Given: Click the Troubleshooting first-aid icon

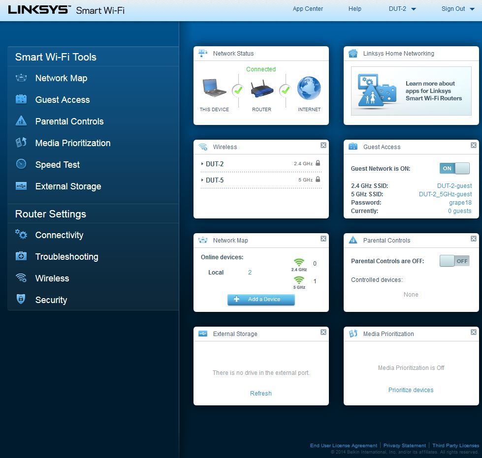Looking at the screenshot, I should (x=21, y=256).
